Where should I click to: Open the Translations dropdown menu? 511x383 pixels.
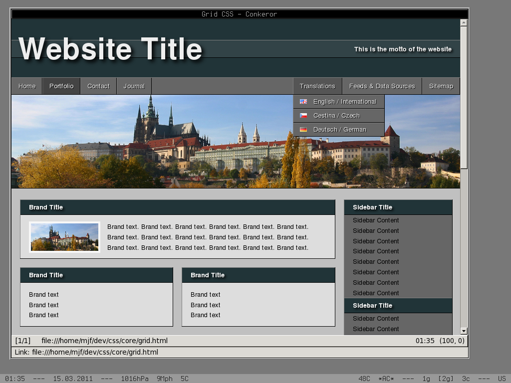click(x=317, y=86)
